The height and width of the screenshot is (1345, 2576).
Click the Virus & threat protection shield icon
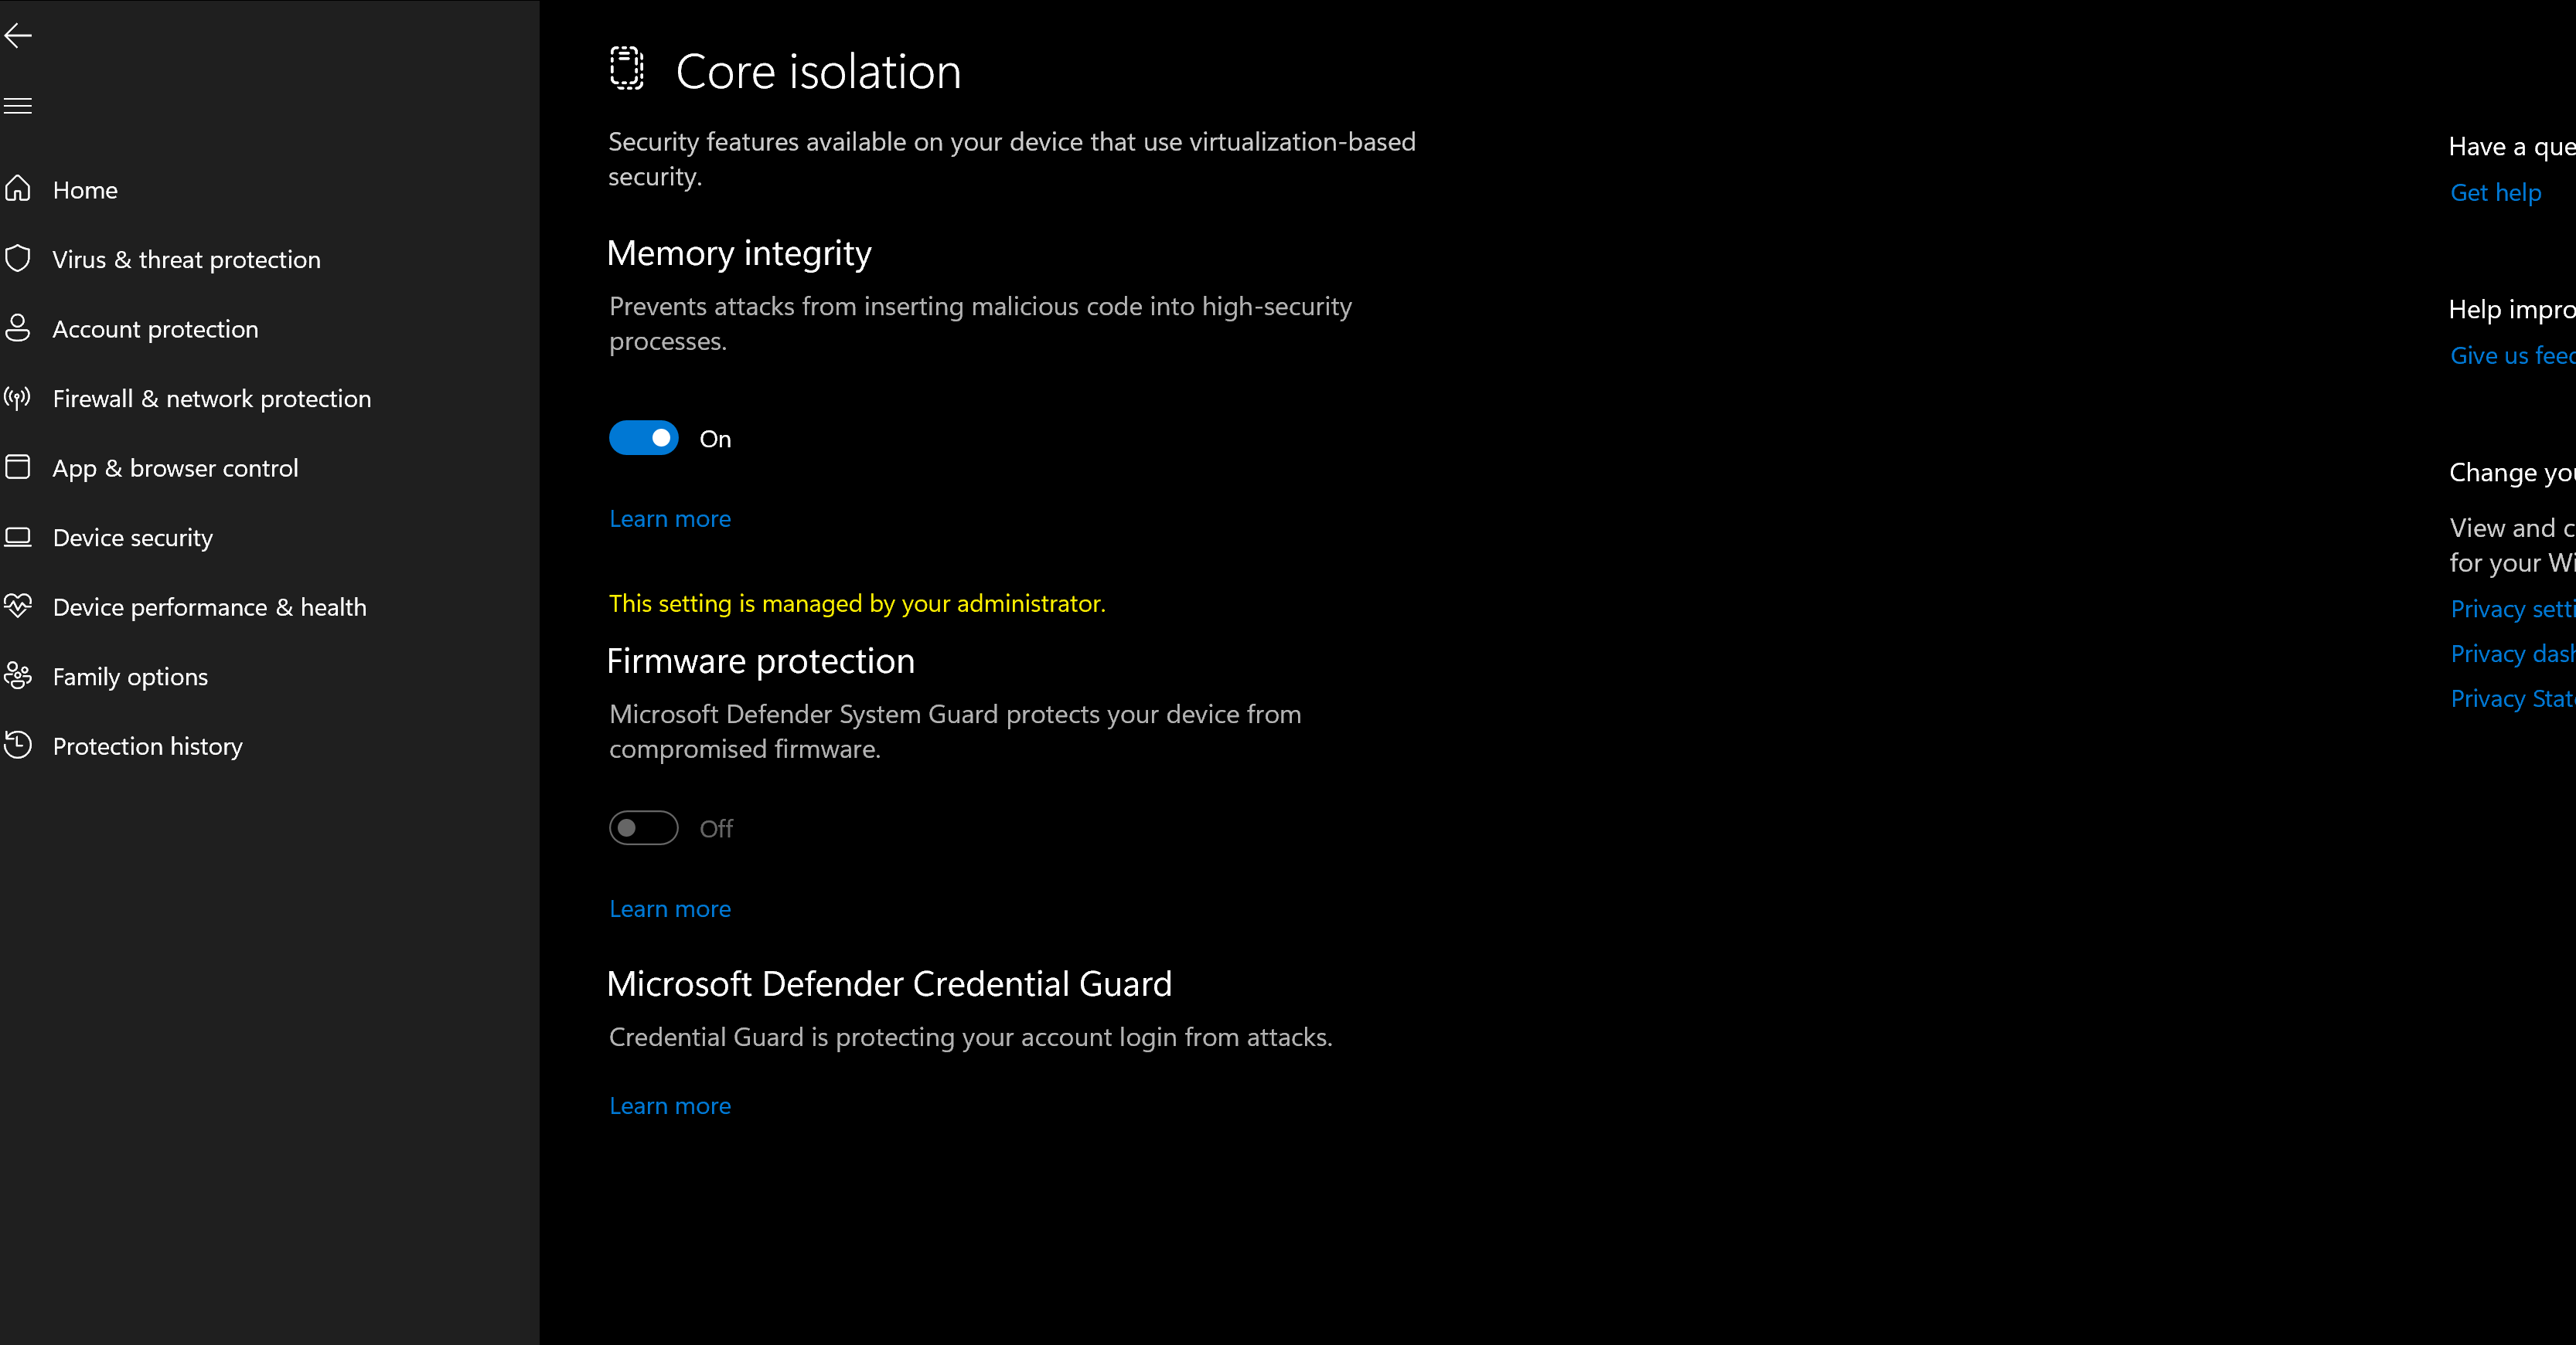click(x=18, y=259)
